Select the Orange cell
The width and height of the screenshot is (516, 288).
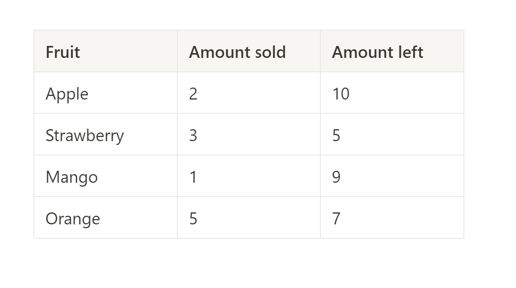pos(106,218)
